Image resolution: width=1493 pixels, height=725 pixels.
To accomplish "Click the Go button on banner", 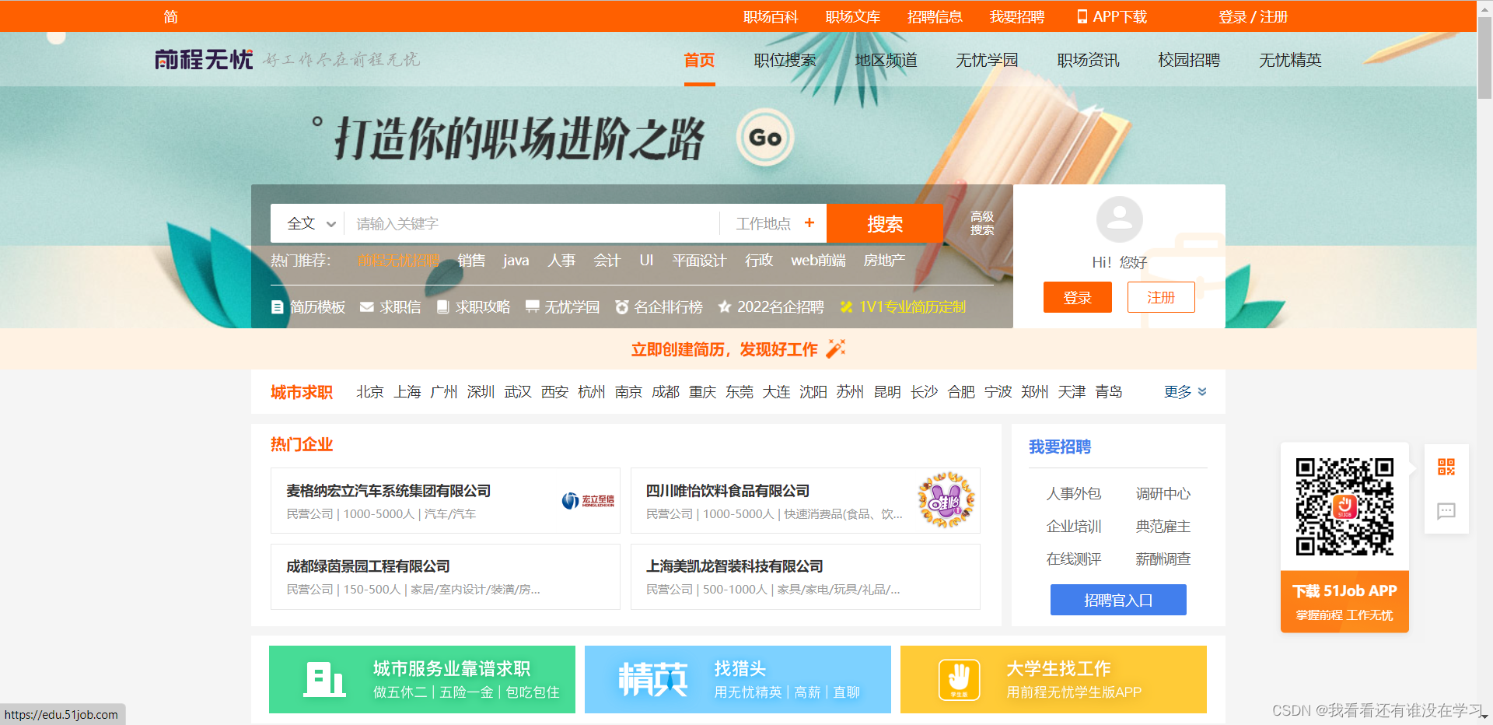I will (x=765, y=138).
